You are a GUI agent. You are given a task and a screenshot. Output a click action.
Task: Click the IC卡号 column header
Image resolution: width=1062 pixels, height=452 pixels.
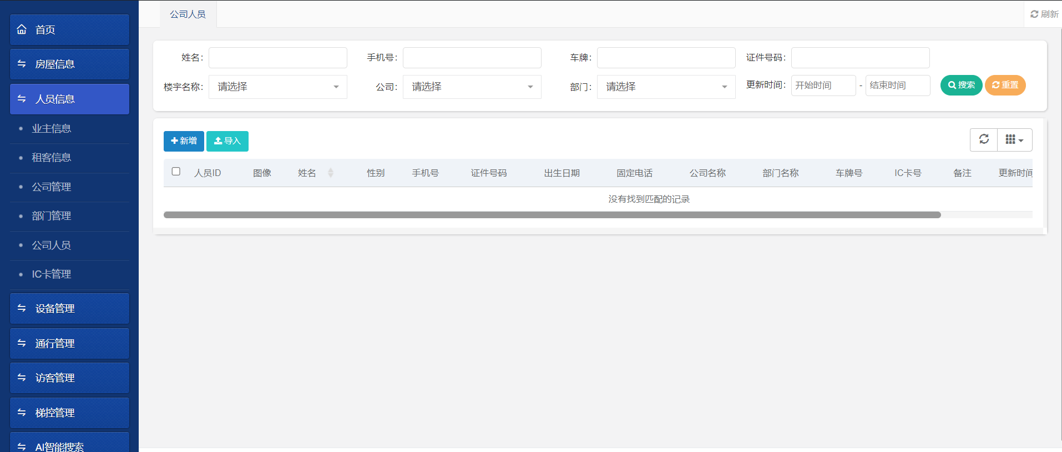(908, 173)
